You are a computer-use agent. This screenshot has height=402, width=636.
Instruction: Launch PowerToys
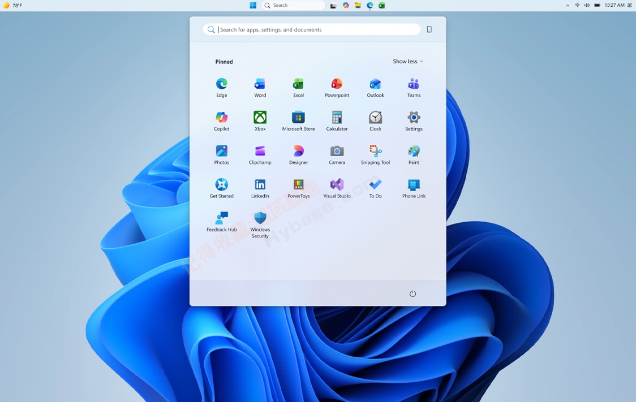(299, 188)
